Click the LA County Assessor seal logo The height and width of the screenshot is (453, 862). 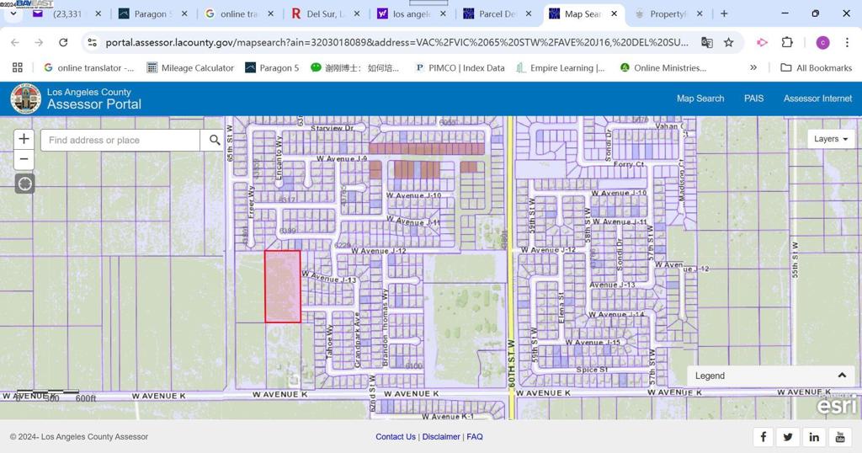click(x=25, y=99)
